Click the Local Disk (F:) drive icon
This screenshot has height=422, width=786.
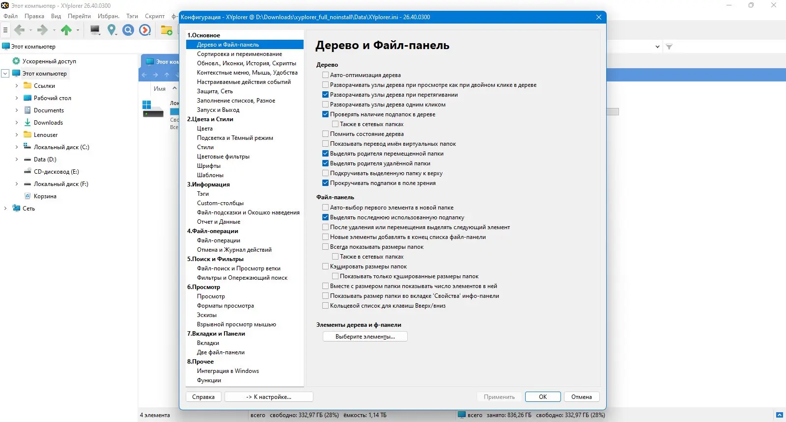click(x=28, y=184)
